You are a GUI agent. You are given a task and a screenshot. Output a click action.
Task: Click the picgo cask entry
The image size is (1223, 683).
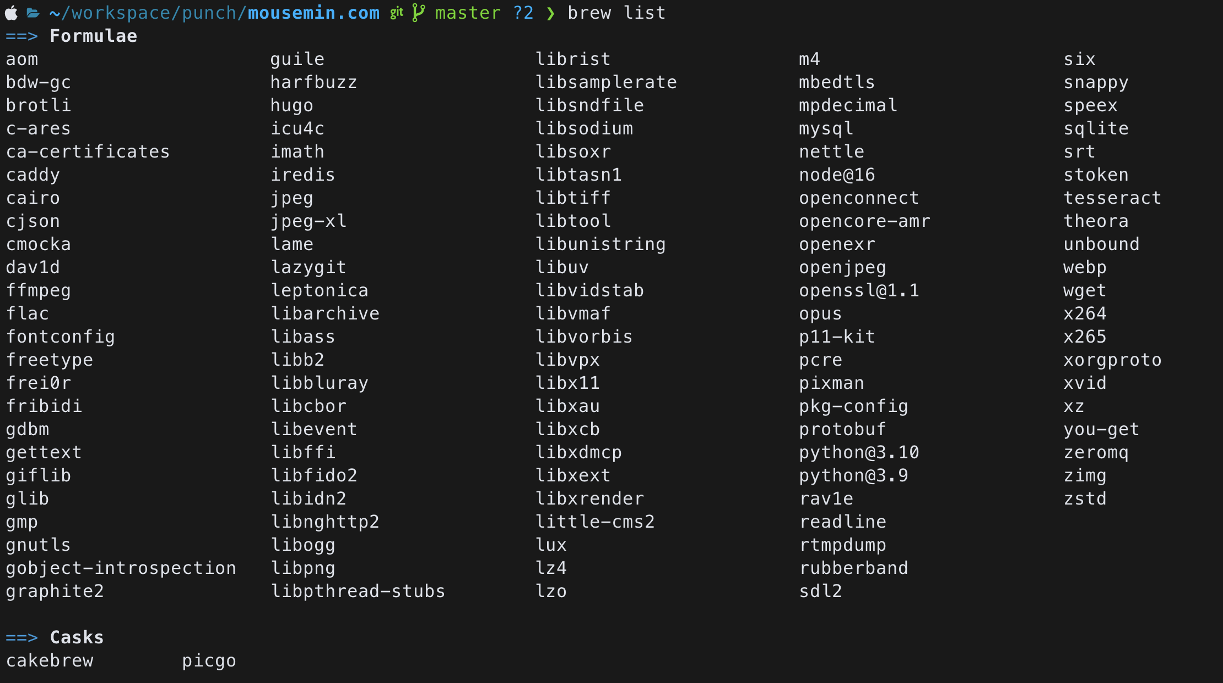coord(209,661)
